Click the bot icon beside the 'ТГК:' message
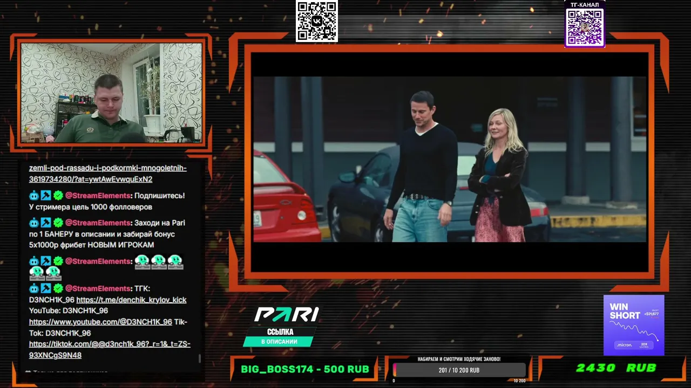Image resolution: width=691 pixels, height=388 pixels. (34, 288)
